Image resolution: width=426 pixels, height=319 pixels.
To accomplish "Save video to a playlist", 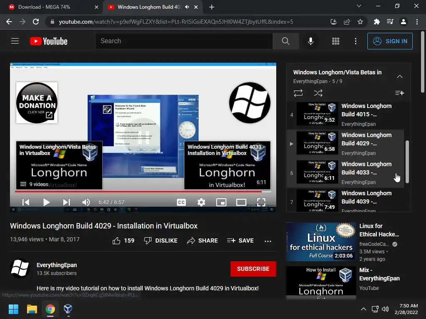I will click(x=240, y=240).
